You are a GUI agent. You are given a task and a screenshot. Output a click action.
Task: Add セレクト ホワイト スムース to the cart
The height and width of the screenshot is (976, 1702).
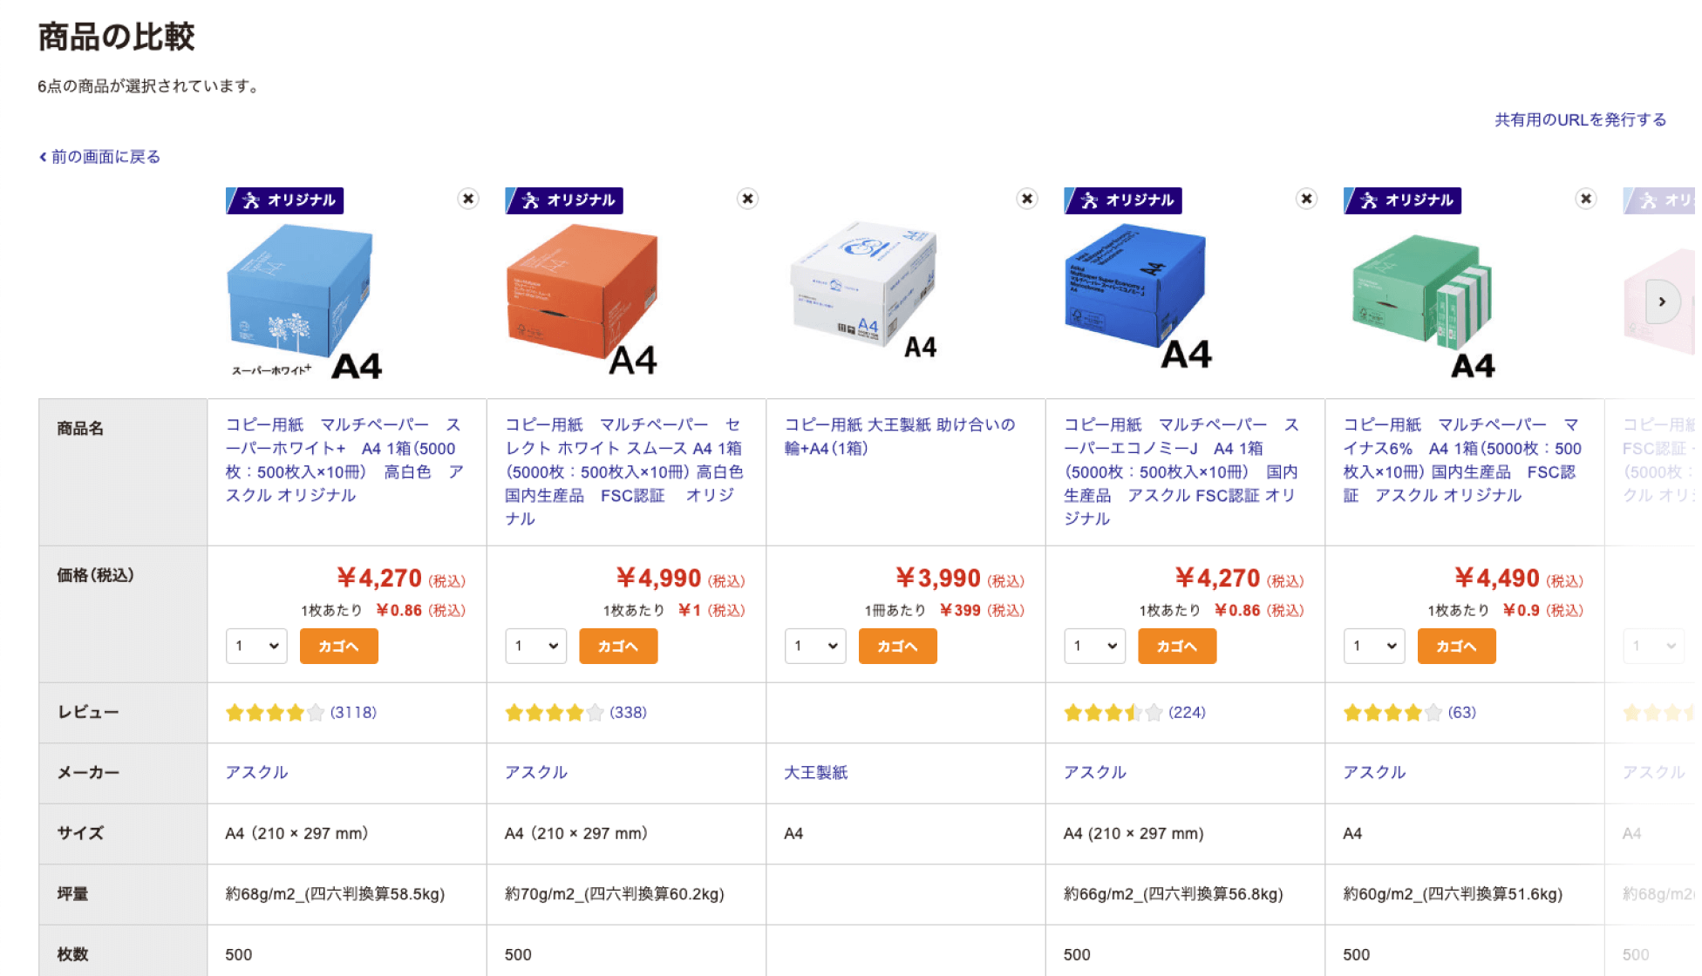(618, 646)
